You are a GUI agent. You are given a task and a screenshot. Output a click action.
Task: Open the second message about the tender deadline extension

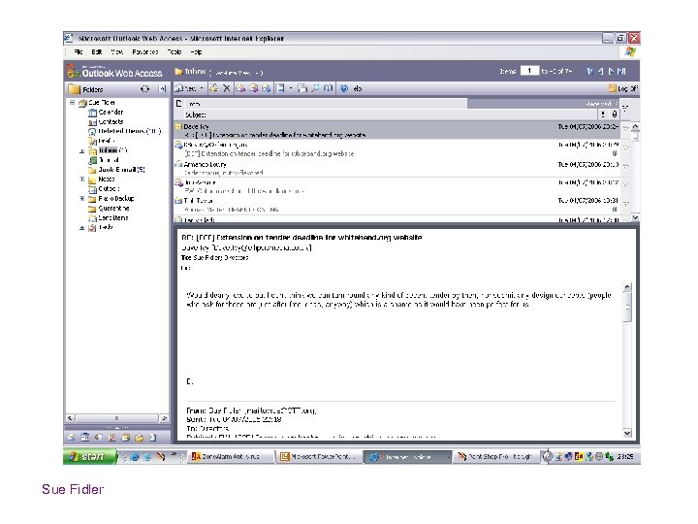[x=397, y=148]
